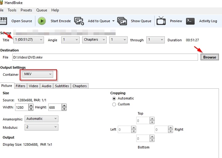This screenshot has height=158, width=222.
Task: Open the Help menu
Action: click(55, 10)
